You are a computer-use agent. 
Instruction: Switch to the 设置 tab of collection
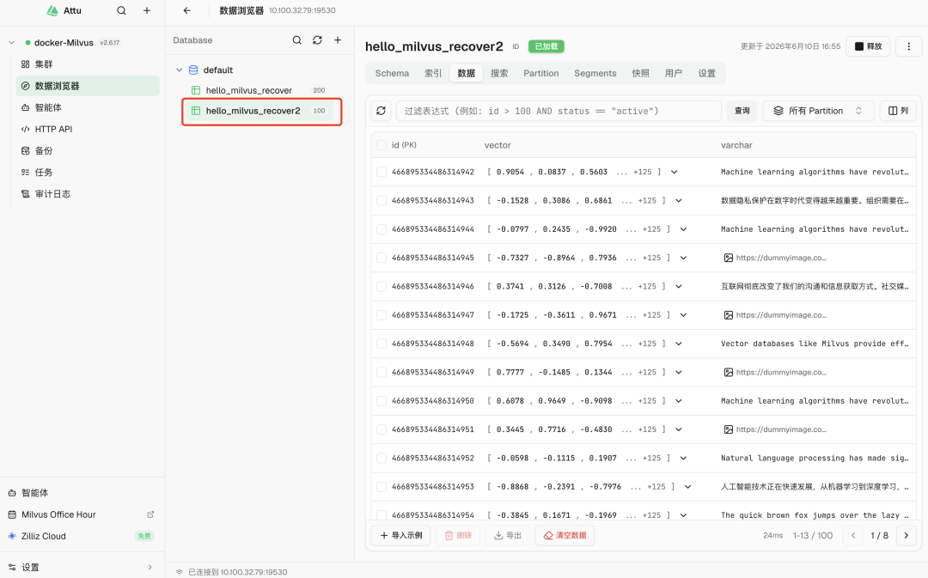click(706, 73)
